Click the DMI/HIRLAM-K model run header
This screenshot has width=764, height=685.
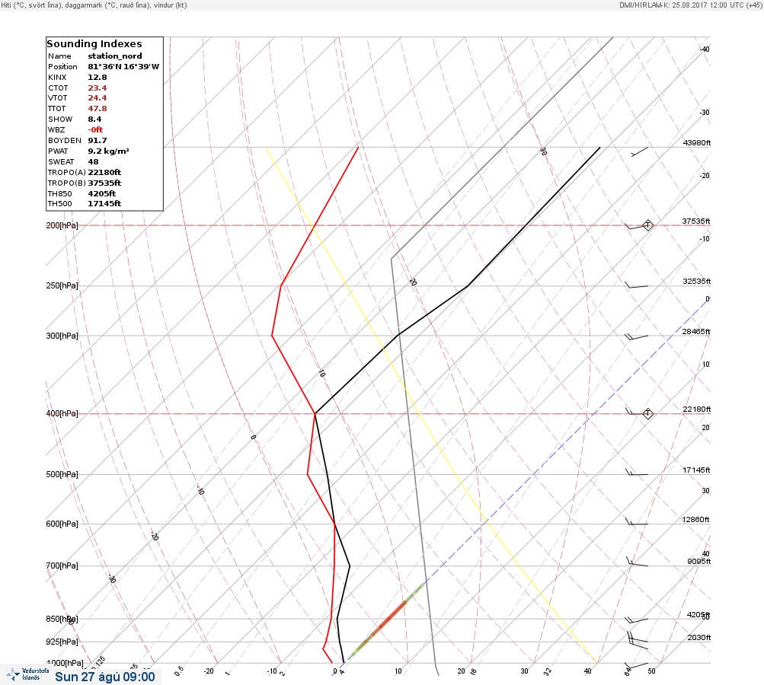[690, 5]
